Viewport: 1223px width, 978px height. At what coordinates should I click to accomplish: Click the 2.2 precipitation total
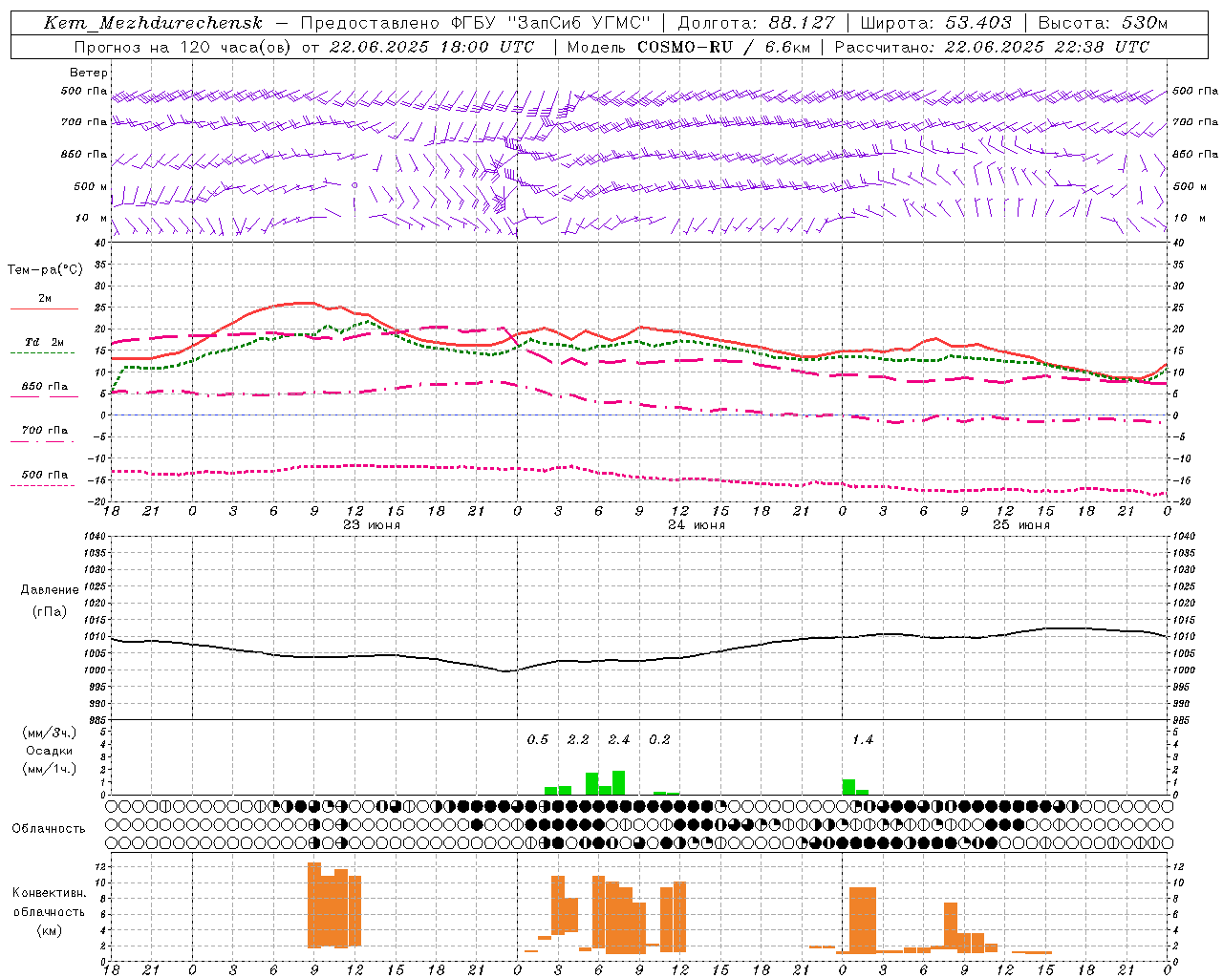(x=578, y=740)
